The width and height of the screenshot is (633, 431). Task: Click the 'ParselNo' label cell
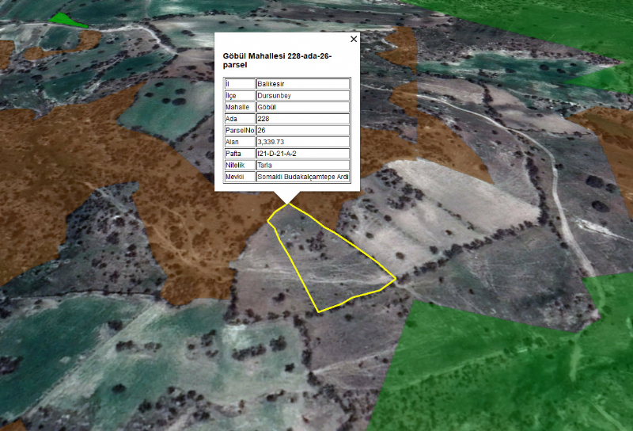tap(240, 131)
